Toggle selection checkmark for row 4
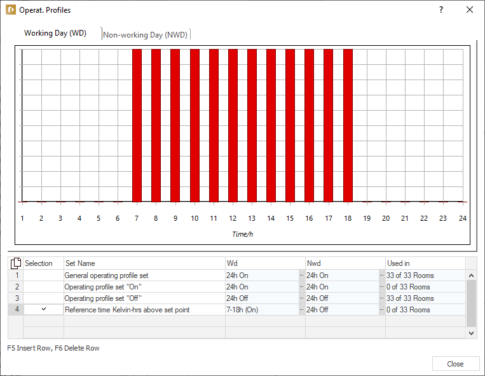The height and width of the screenshot is (376, 485). tap(44, 309)
